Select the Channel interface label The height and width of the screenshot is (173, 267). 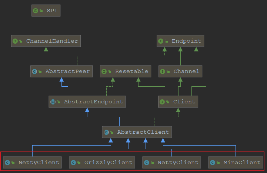186,71
